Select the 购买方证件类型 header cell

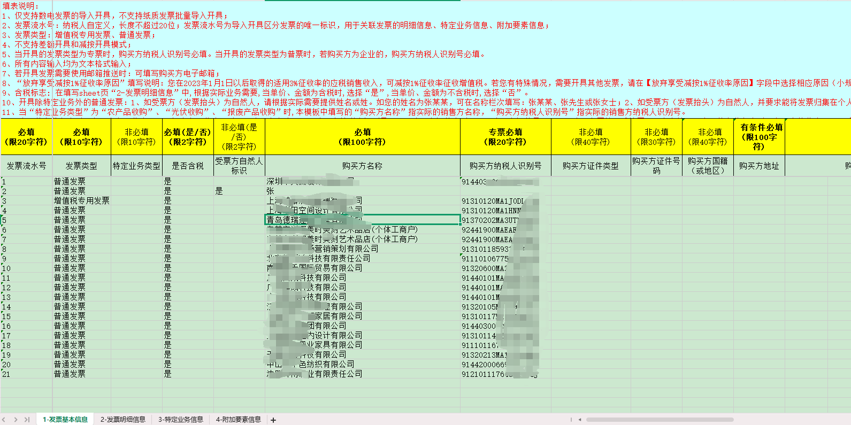[591, 166]
